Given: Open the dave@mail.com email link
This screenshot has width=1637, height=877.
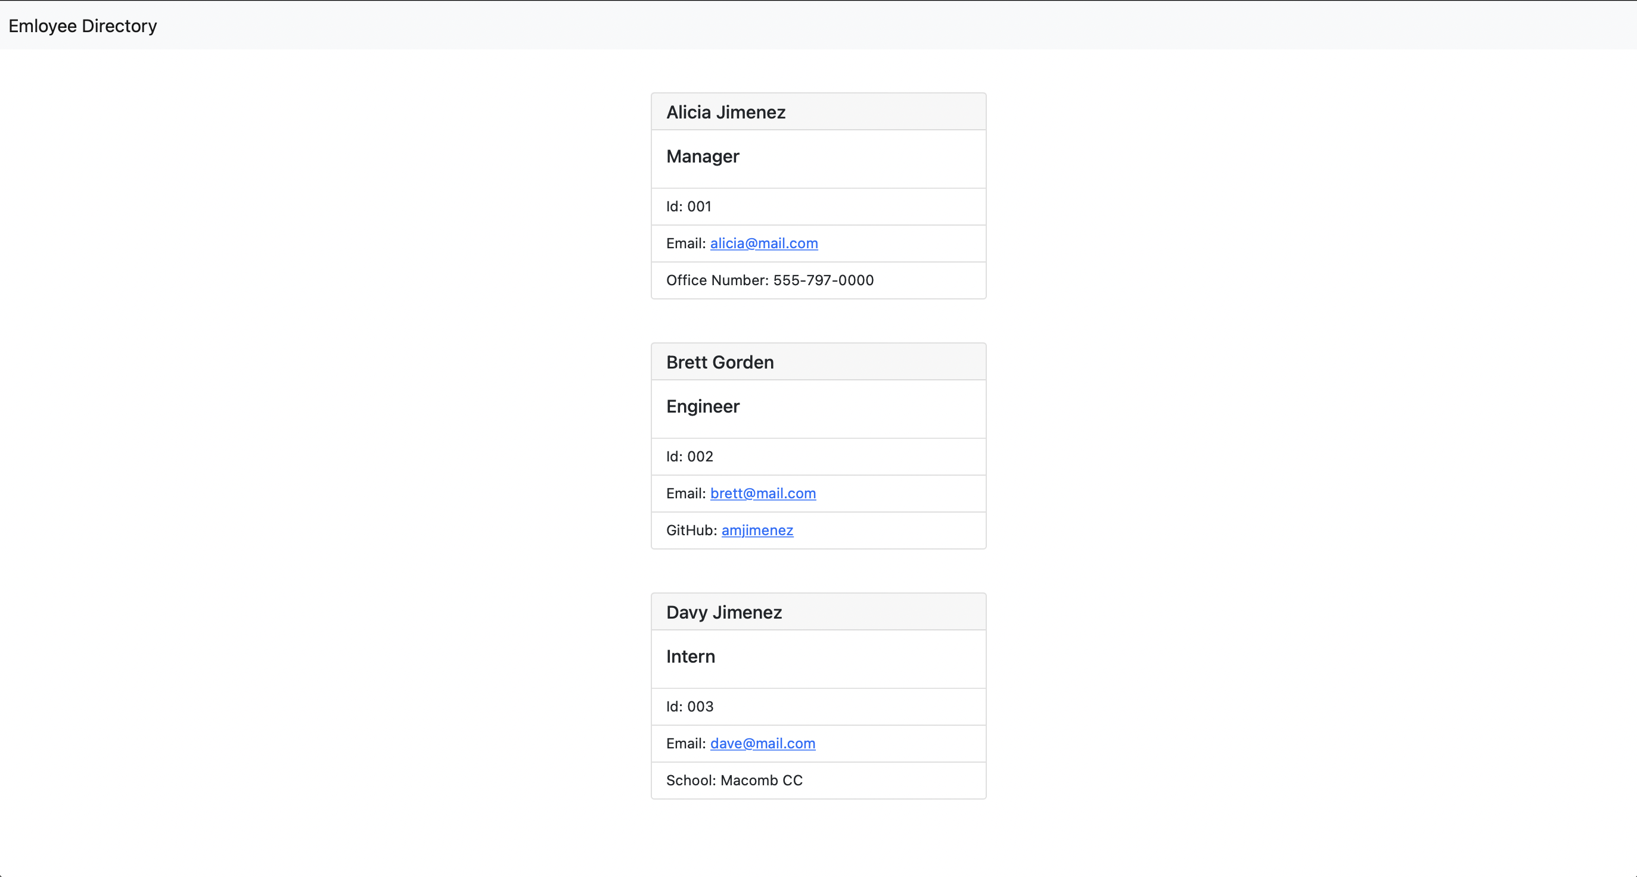Looking at the screenshot, I should pos(762,743).
